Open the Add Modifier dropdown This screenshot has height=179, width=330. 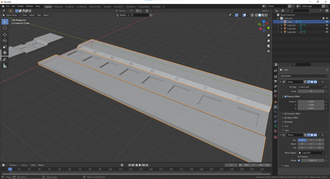pyautogui.click(x=304, y=76)
